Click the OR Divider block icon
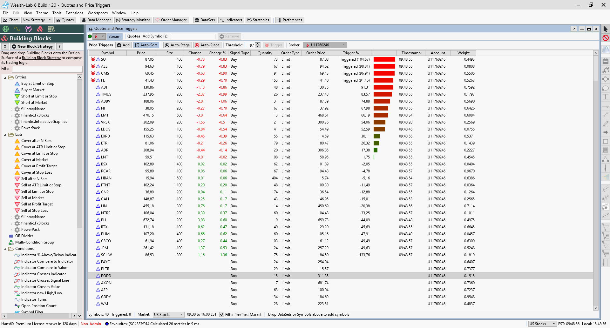610x328 pixels. coord(11,236)
